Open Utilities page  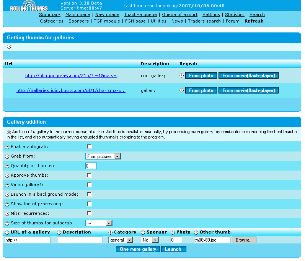click(x=158, y=21)
